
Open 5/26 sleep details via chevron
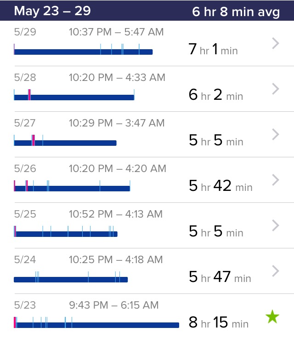click(276, 180)
